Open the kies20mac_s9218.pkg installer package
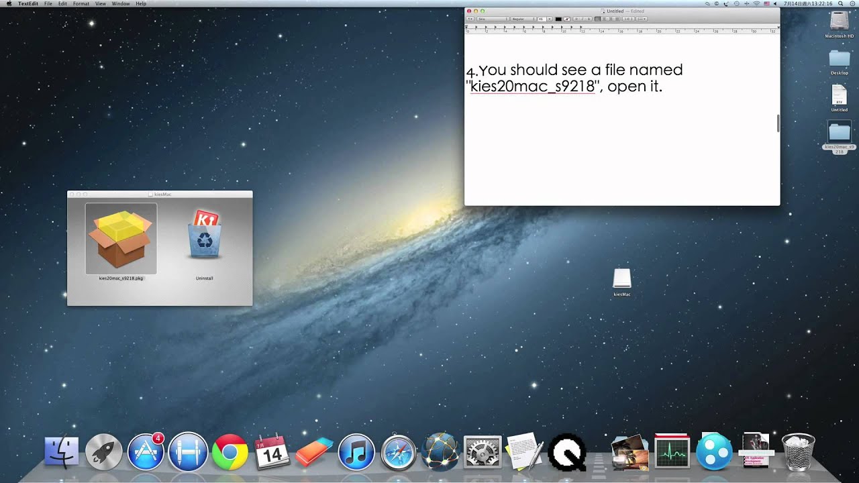859x483 pixels. (121, 238)
